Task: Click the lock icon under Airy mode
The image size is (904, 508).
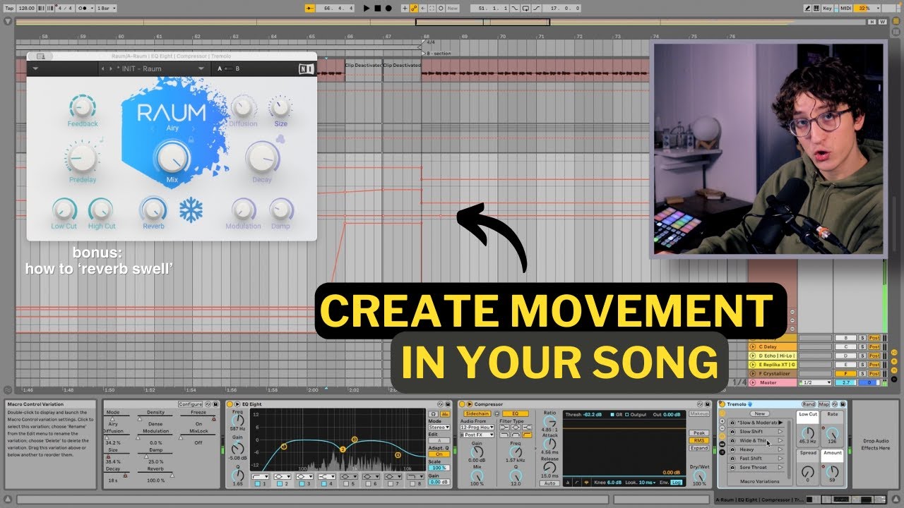Action: [190, 140]
